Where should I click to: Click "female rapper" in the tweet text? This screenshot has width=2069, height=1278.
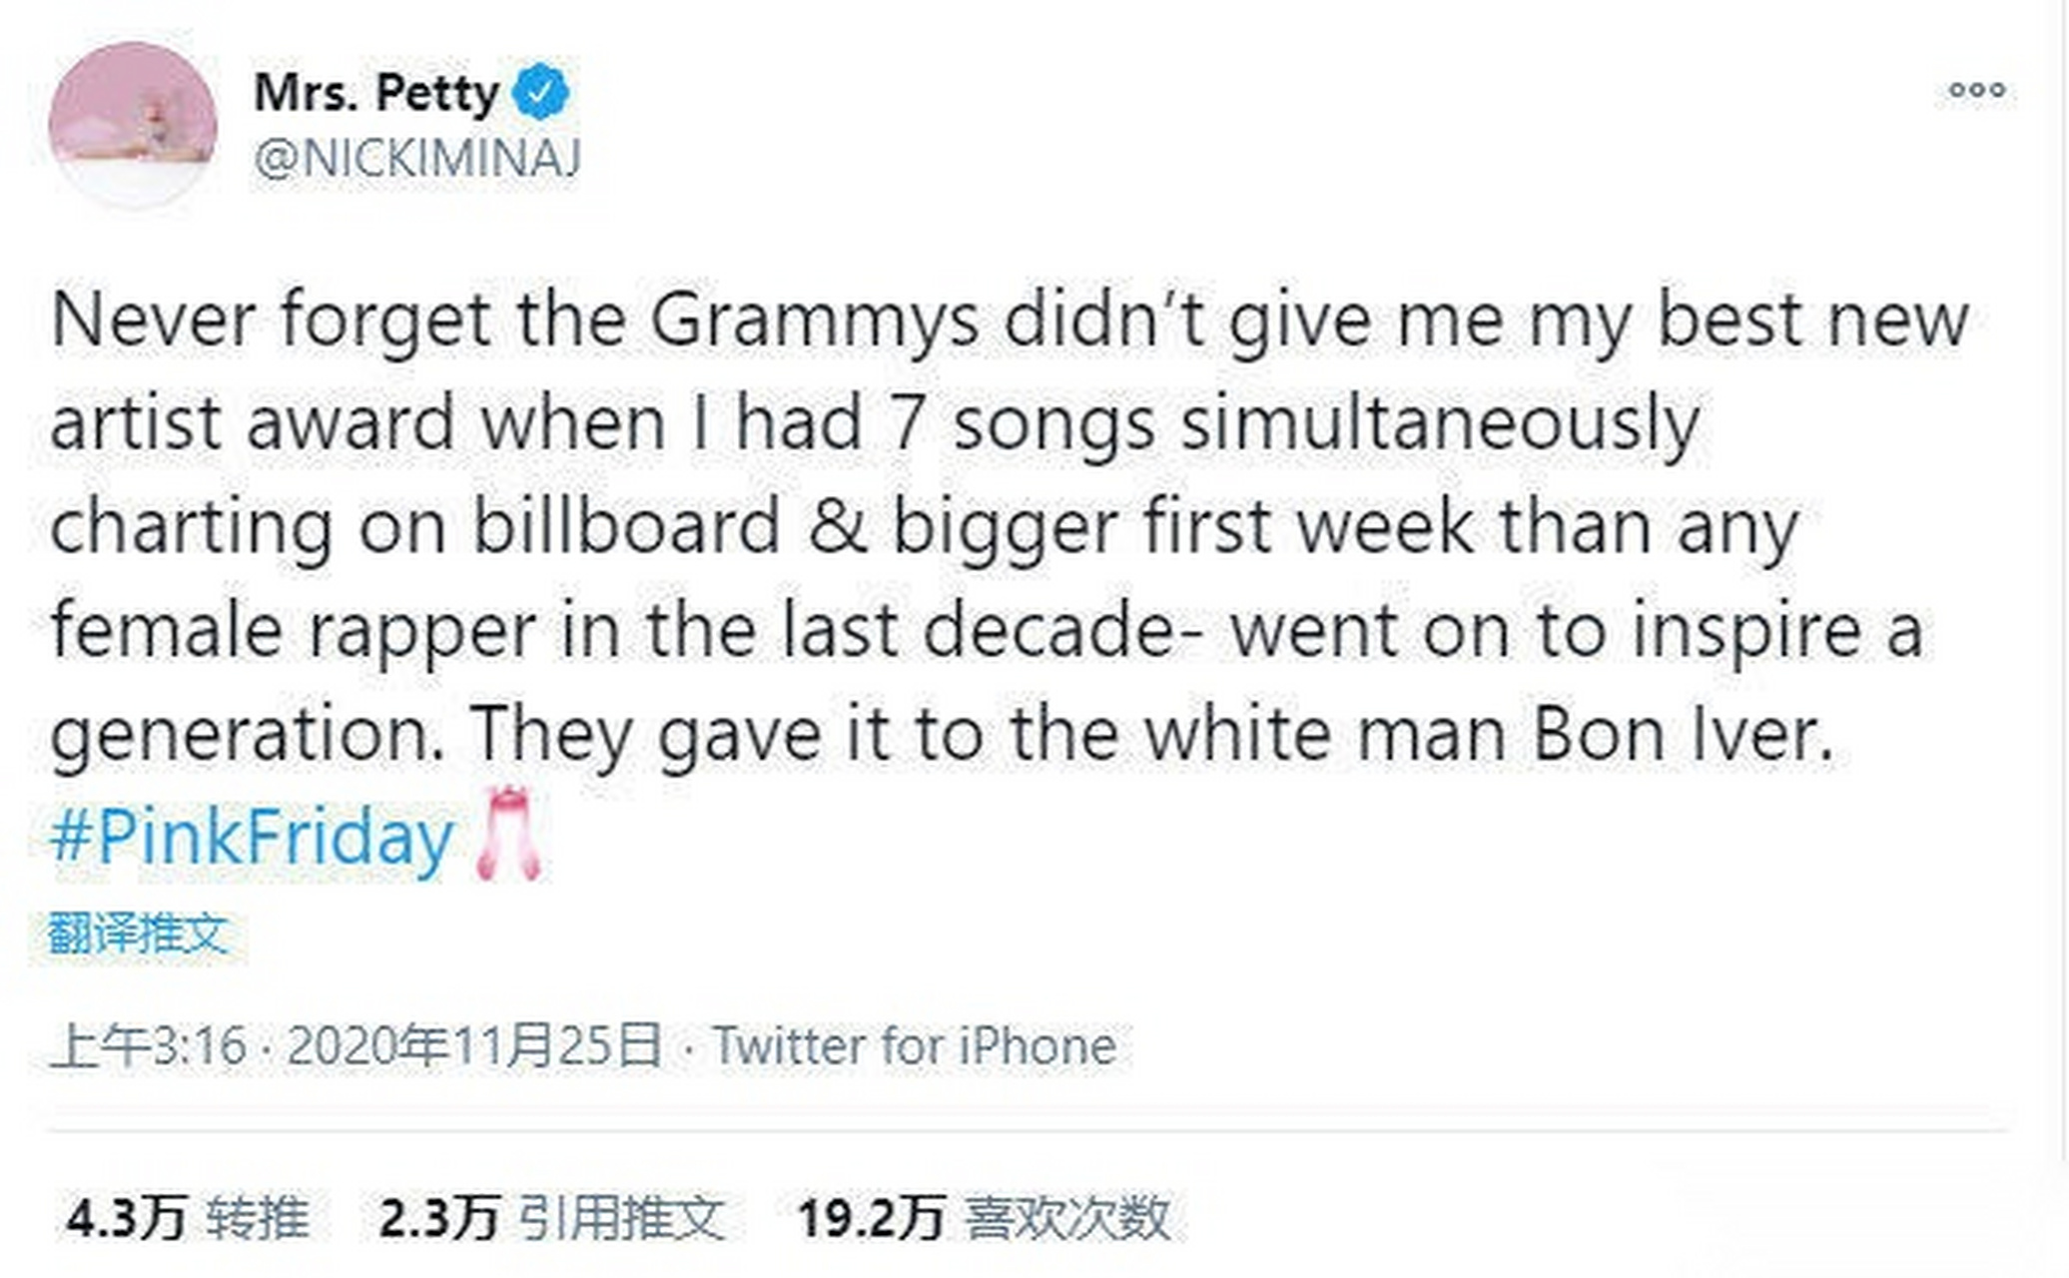tap(293, 631)
